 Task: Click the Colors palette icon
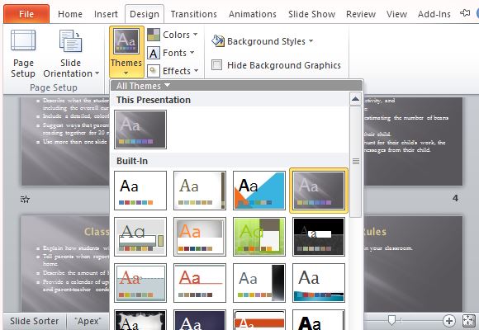(154, 35)
